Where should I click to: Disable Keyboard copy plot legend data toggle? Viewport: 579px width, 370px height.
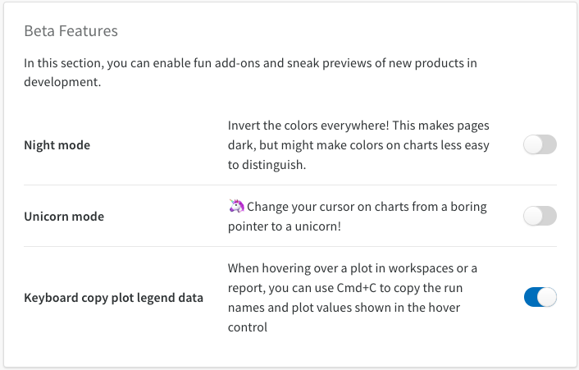tap(540, 297)
